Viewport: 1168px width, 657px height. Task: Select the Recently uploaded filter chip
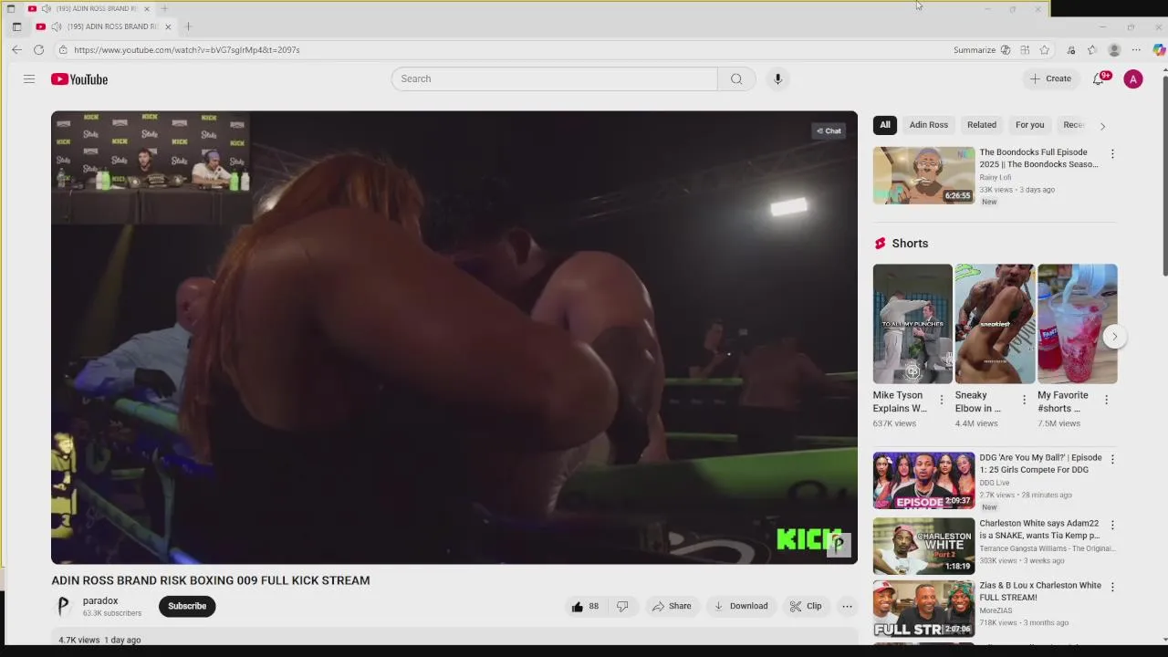[x=1074, y=125]
